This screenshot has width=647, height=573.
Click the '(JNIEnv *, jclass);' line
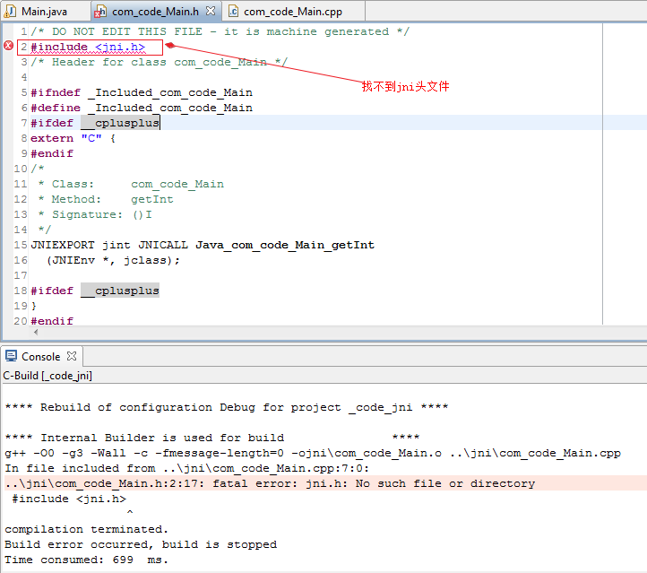tap(113, 260)
